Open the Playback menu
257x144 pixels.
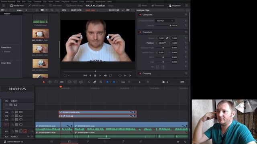click(65, 1)
